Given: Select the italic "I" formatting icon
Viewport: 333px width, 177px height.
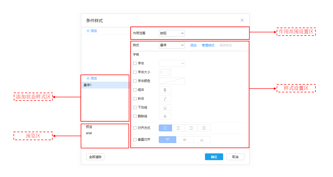Looking at the screenshot, I should [x=165, y=98].
